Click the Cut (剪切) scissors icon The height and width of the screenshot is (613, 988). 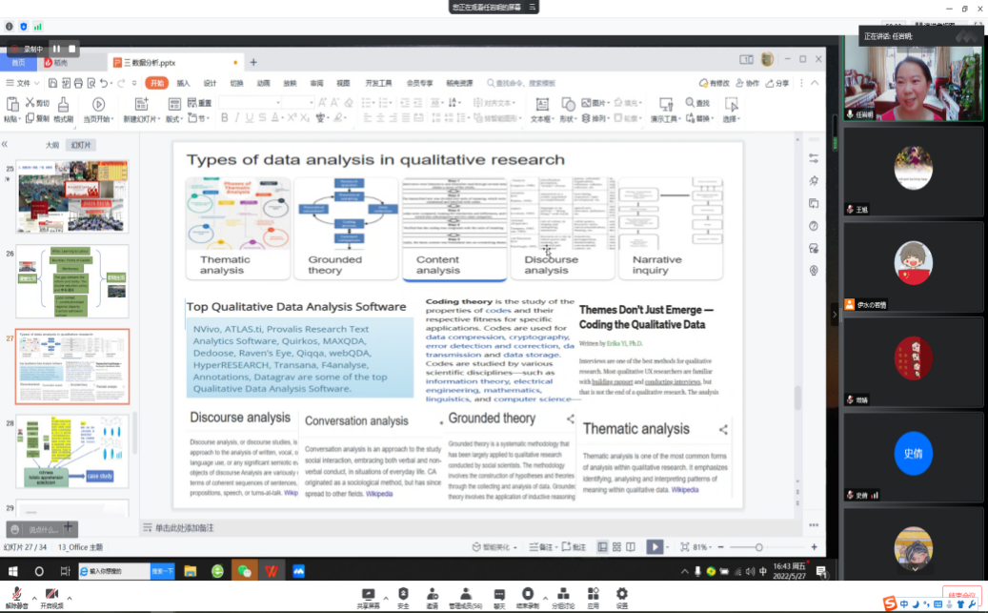[30, 102]
